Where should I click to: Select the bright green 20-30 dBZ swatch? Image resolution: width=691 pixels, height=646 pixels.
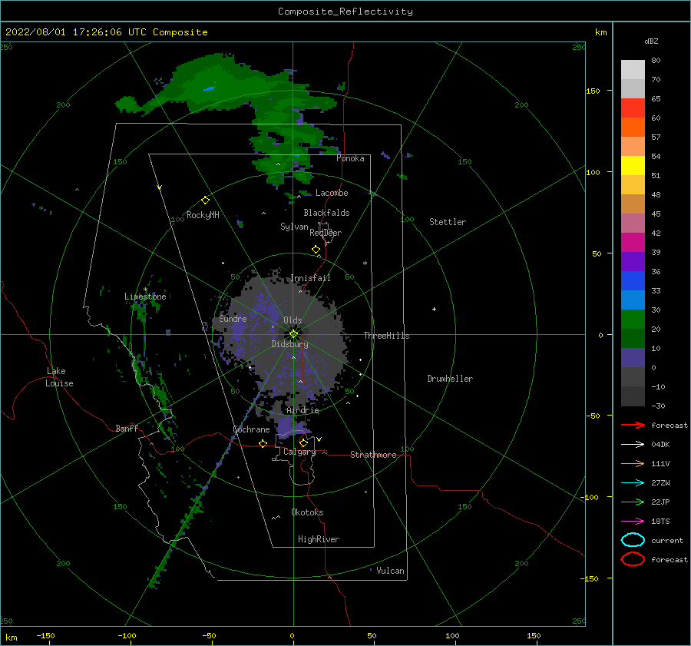(633, 320)
